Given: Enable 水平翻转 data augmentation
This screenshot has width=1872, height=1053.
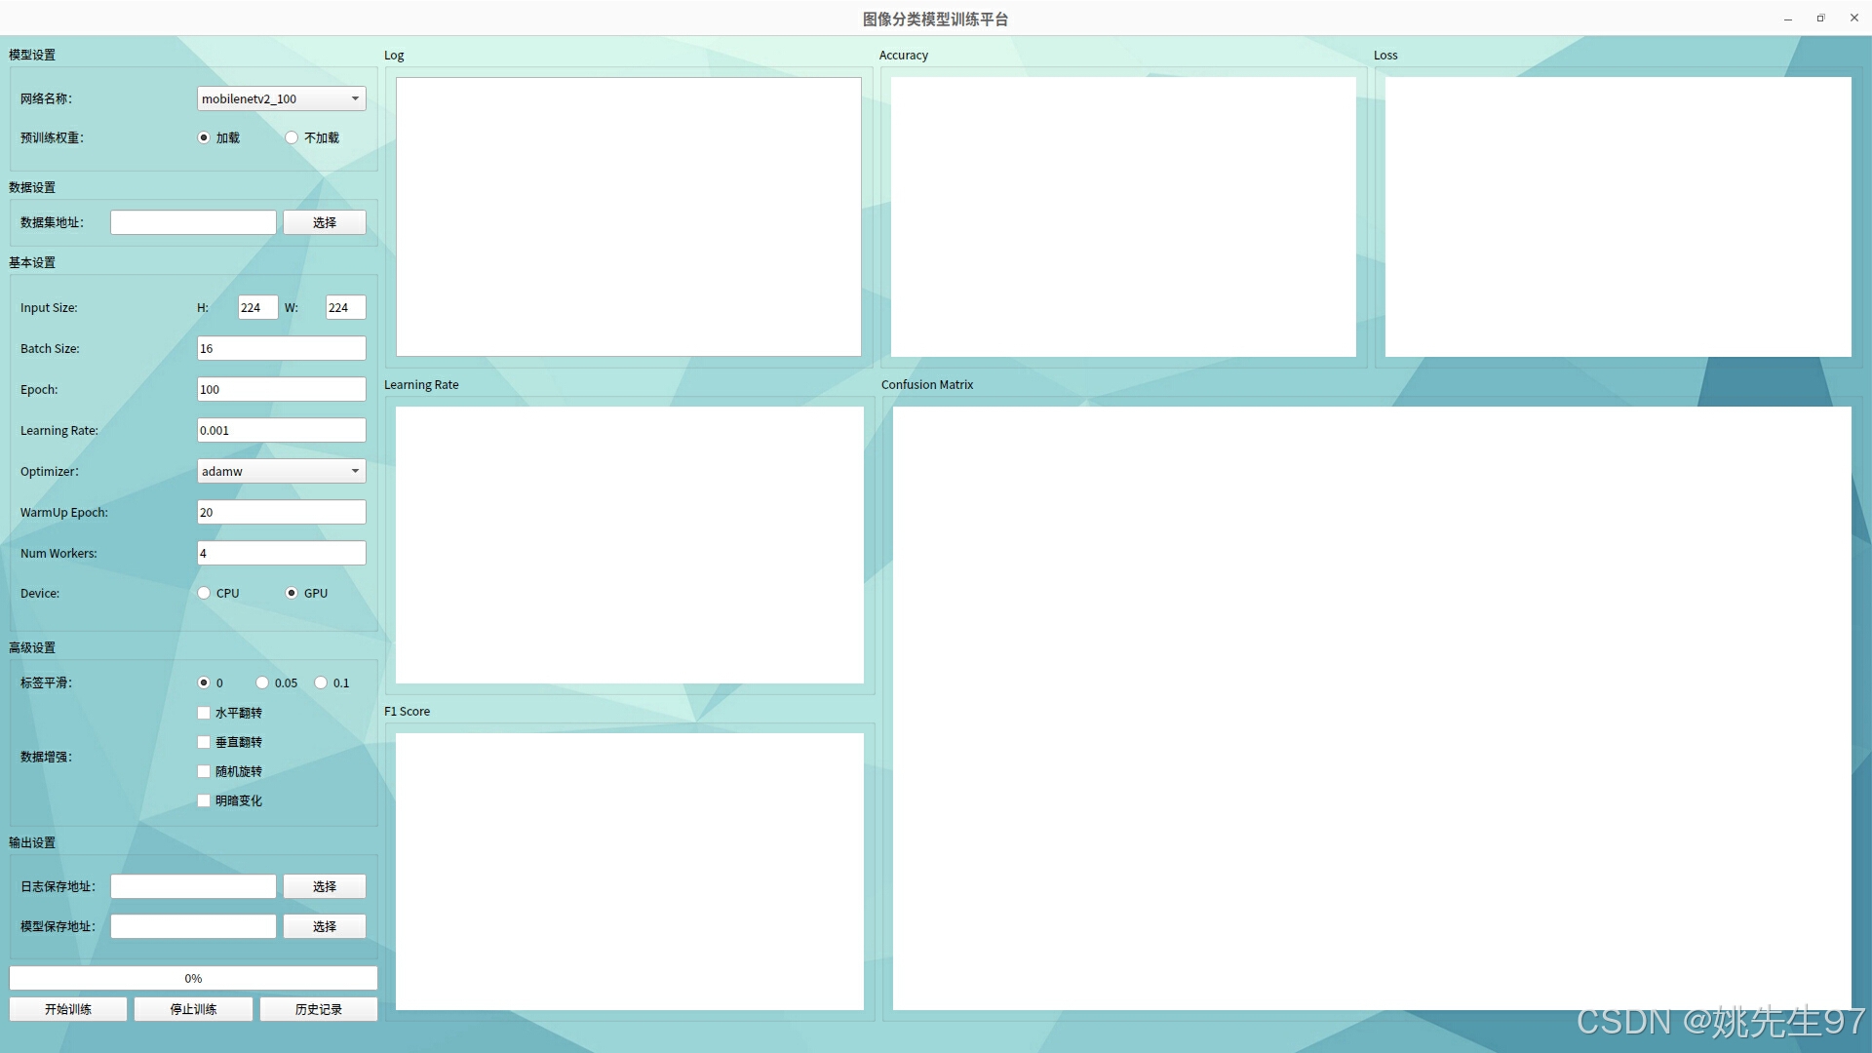Looking at the screenshot, I should pos(204,713).
